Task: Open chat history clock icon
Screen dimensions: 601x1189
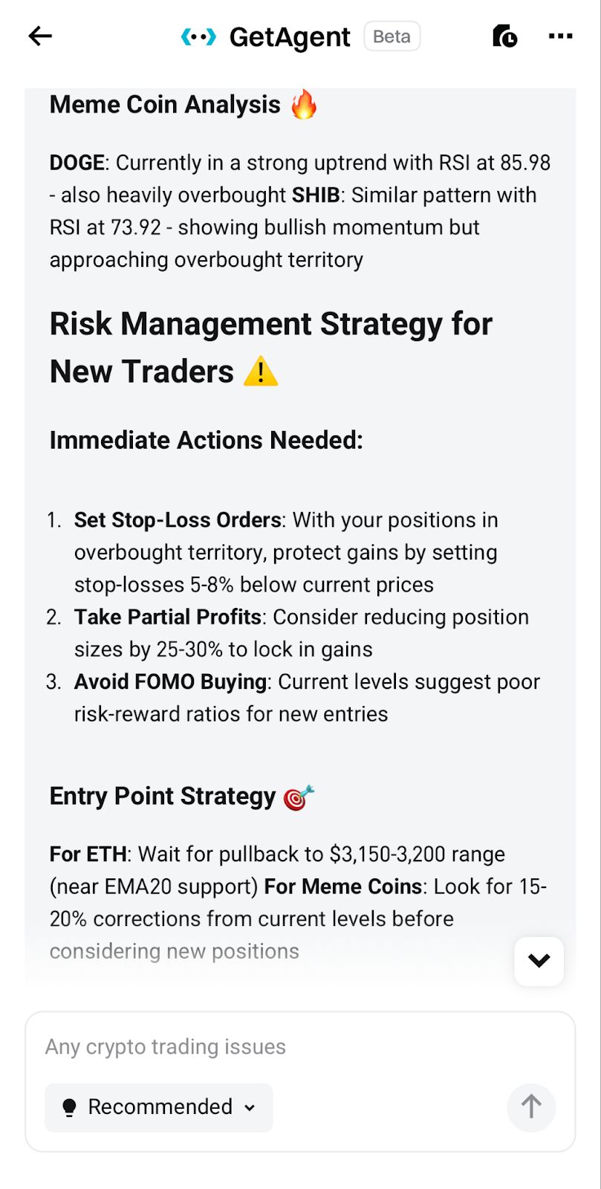Action: coord(505,36)
